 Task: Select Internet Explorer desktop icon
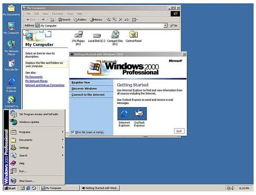(x=11, y=85)
